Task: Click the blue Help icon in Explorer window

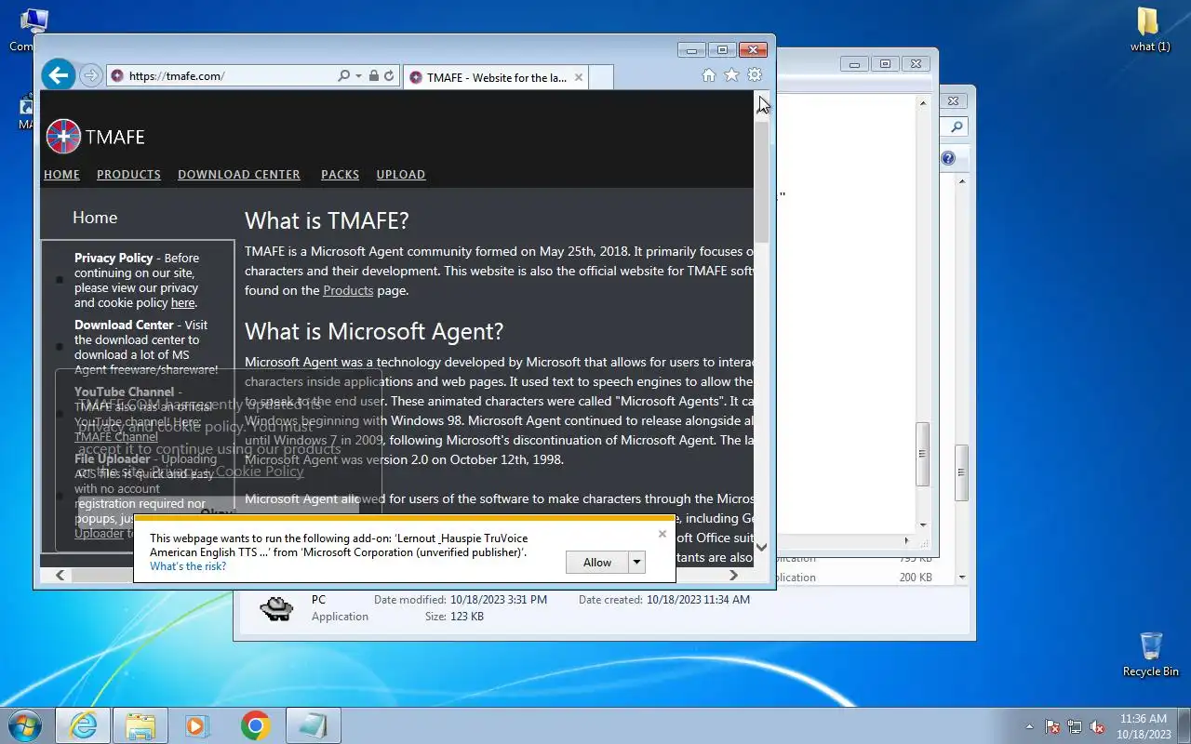Action: tap(948, 158)
